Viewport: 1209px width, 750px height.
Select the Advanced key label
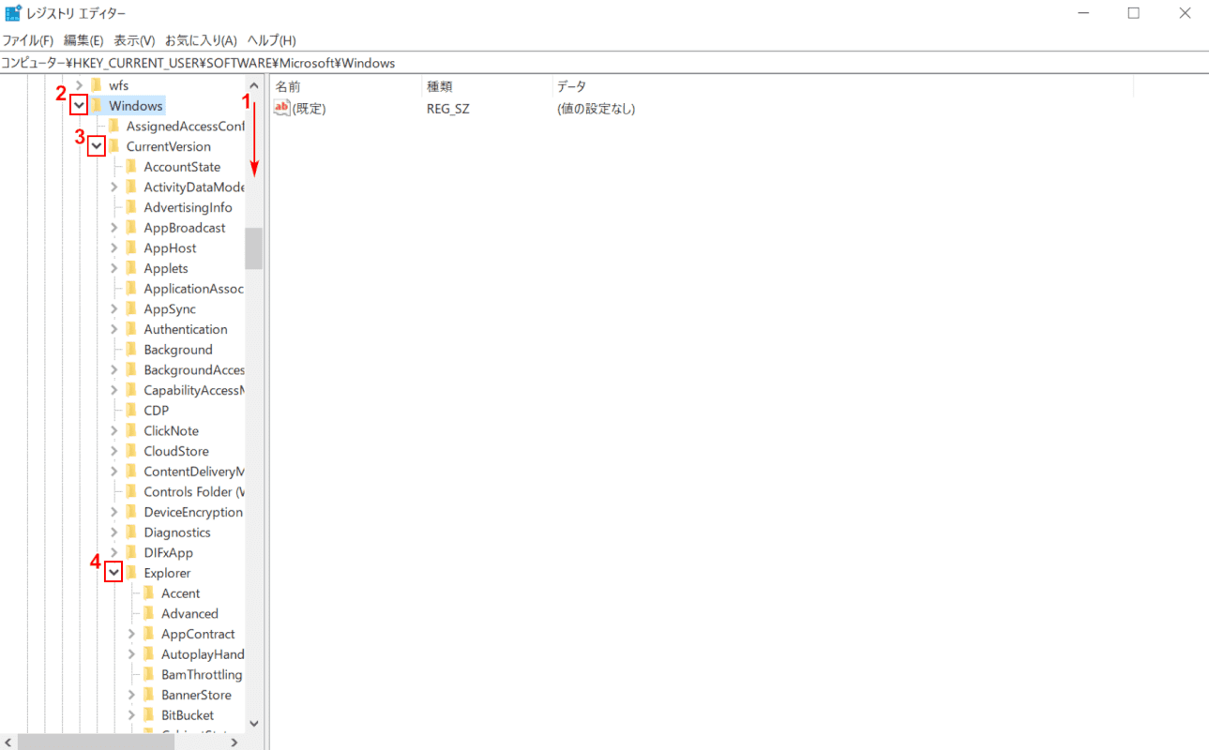(x=189, y=614)
